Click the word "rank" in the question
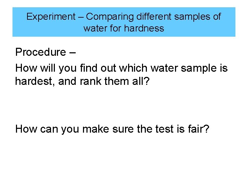The height and width of the screenshot is (187, 250). pos(90,81)
